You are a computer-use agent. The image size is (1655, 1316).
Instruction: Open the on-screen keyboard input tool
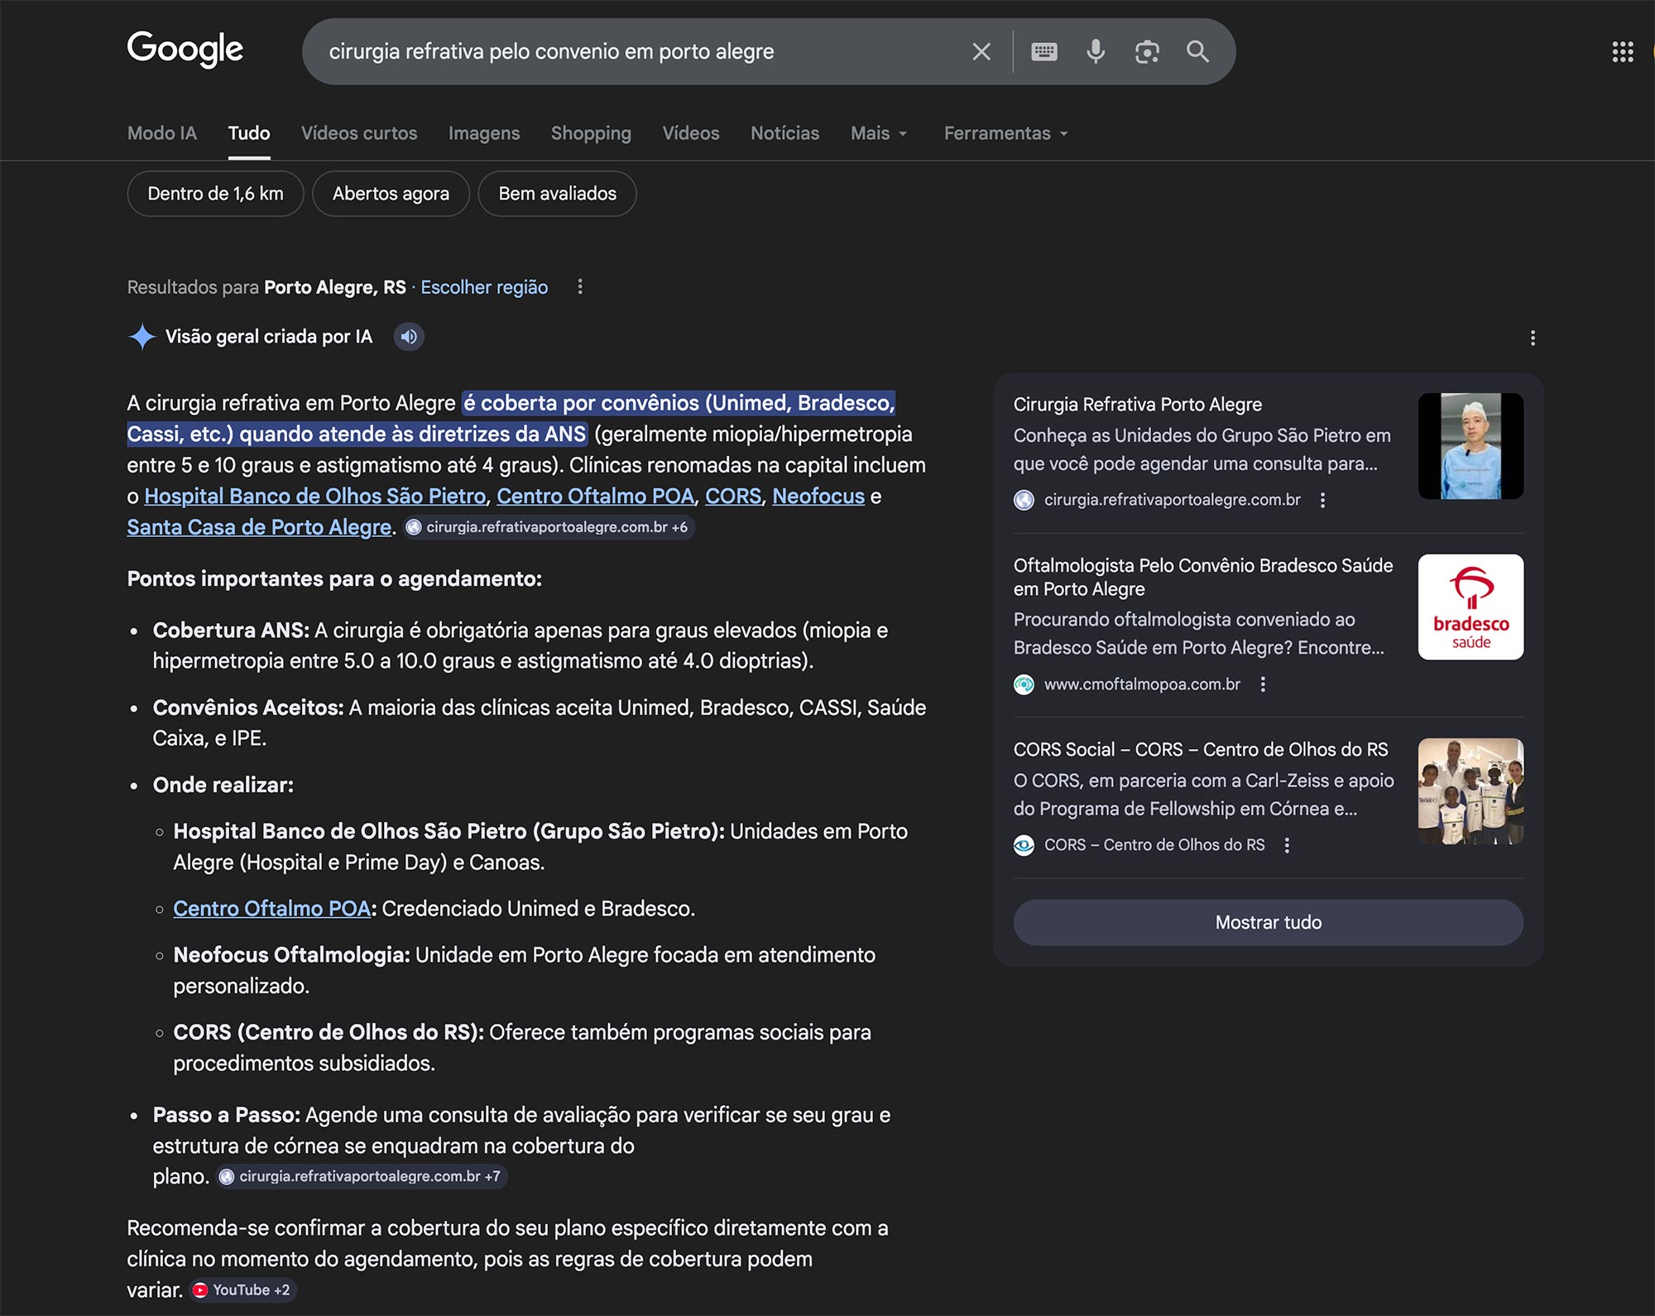1043,52
